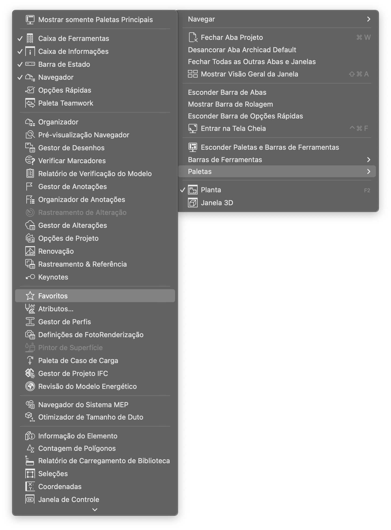Viewport: 391px width, 530px height.
Task: Click the Organizador icon
Action: [30, 122]
